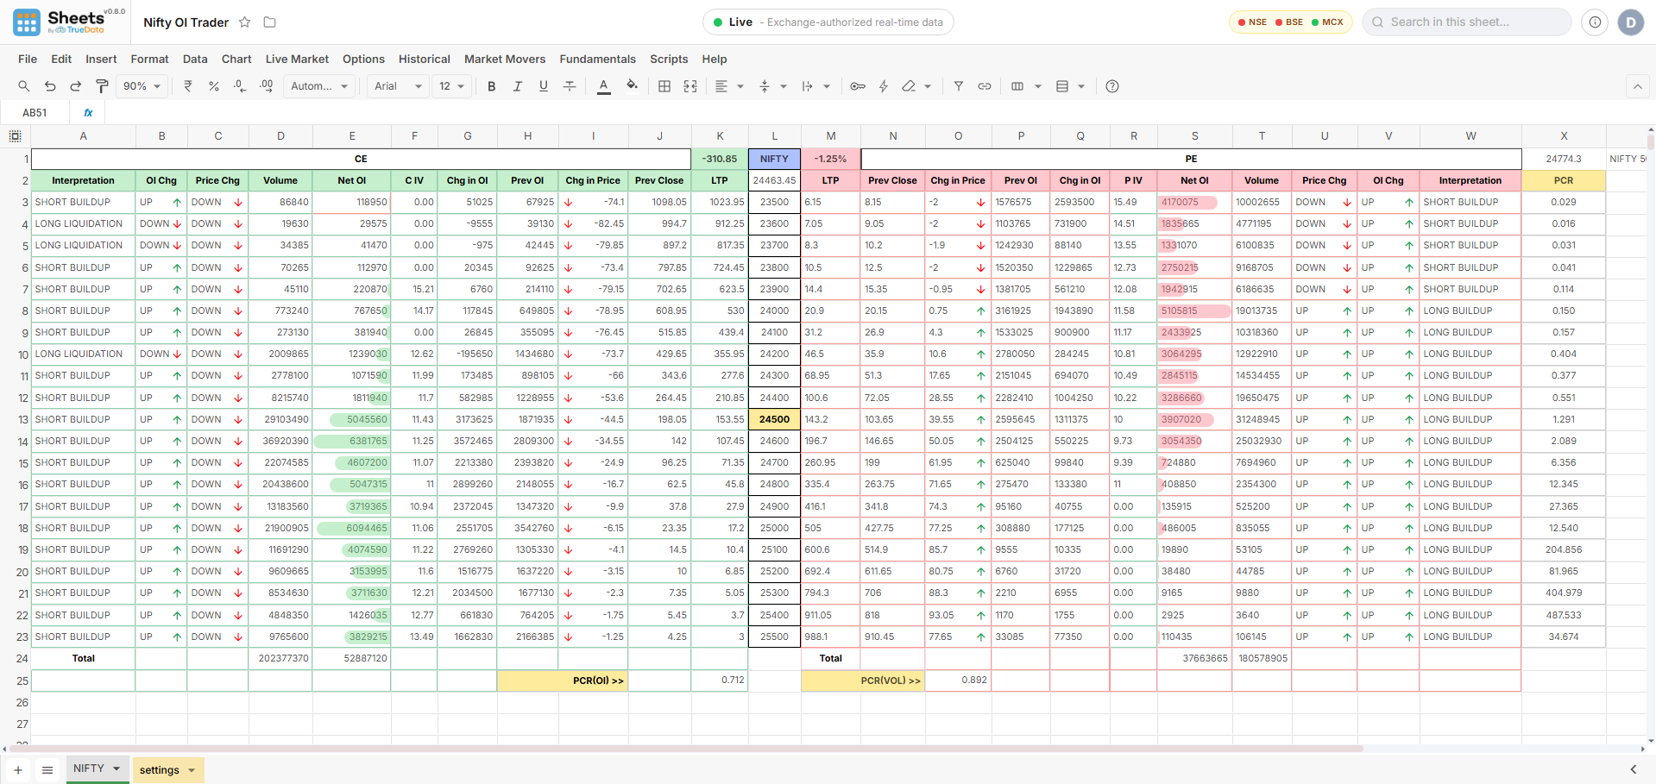Click the NSE BSE MCX exchange badge

coord(1290,22)
